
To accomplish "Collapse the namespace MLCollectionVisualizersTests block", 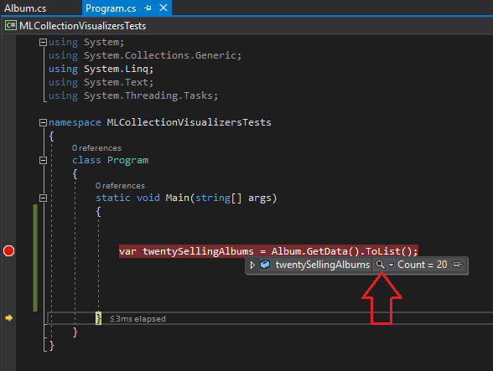I will (x=43, y=122).
